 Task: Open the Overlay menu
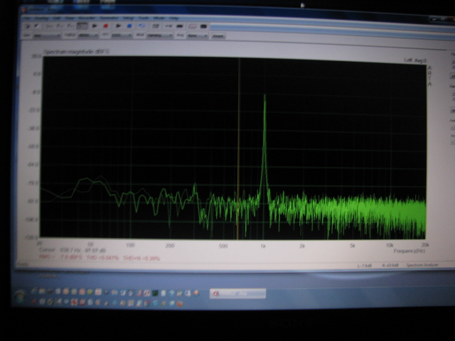pyautogui.click(x=41, y=18)
